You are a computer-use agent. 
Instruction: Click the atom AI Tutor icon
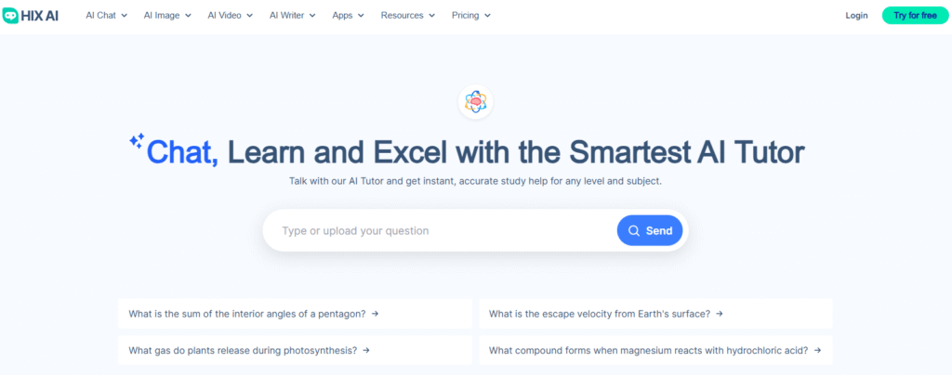476,102
